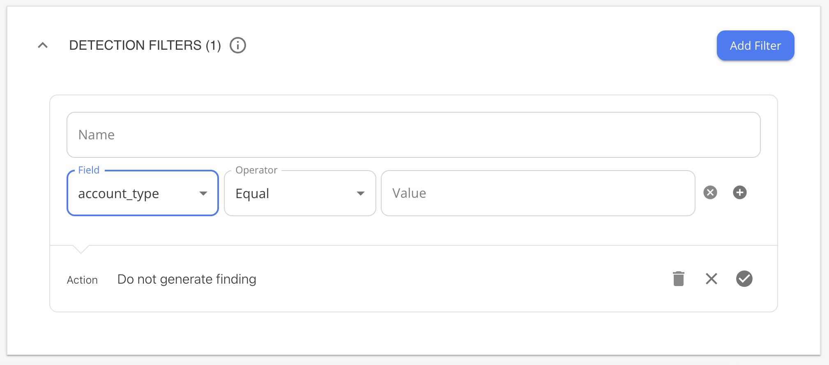This screenshot has height=365, width=829.
Task: Click the Add Filter button
Action: [x=755, y=46]
